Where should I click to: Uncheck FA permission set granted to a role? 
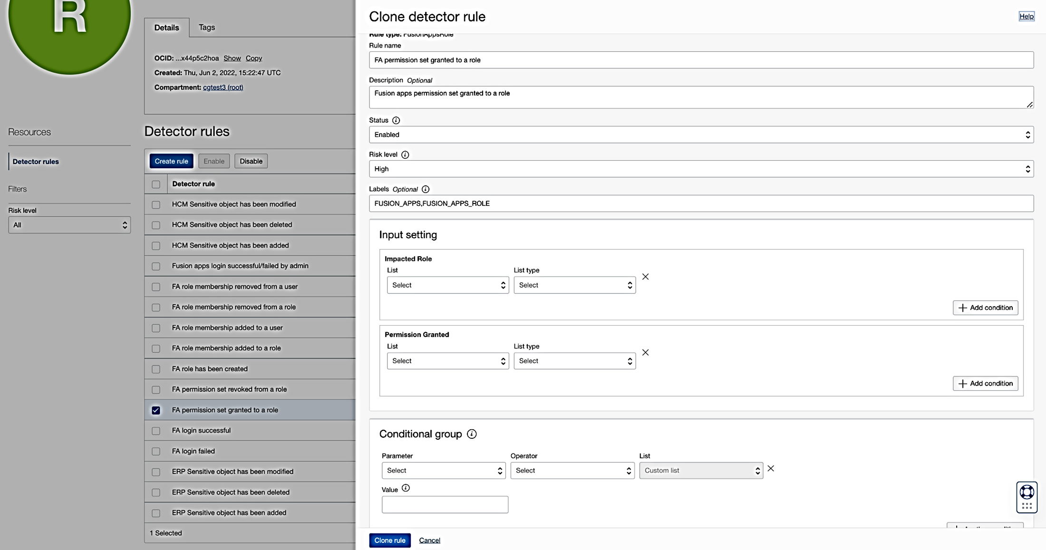pos(156,410)
